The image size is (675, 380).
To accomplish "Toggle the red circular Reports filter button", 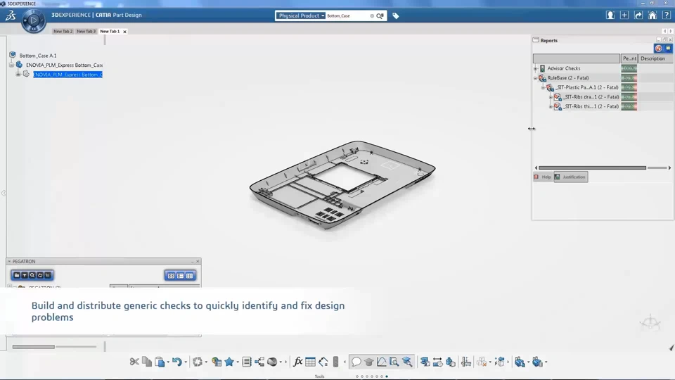I will coord(659,49).
